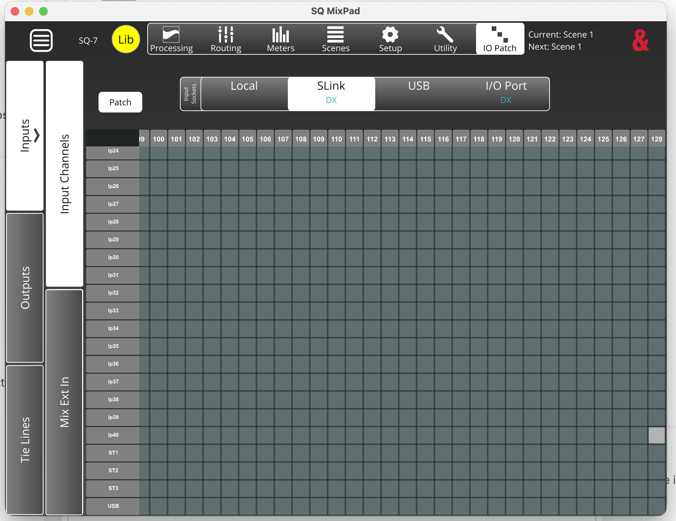
Task: Click the Ip32 row header
Action: coord(112,293)
